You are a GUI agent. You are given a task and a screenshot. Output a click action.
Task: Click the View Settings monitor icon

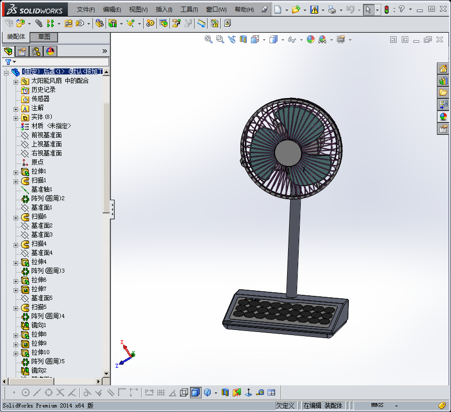341,39
